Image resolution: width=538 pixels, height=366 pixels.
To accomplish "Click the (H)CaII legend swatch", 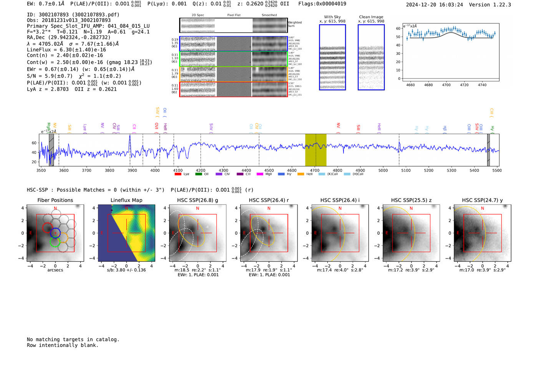I will (x=347, y=174).
